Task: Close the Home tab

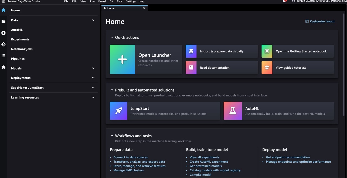Action: click(144, 8)
